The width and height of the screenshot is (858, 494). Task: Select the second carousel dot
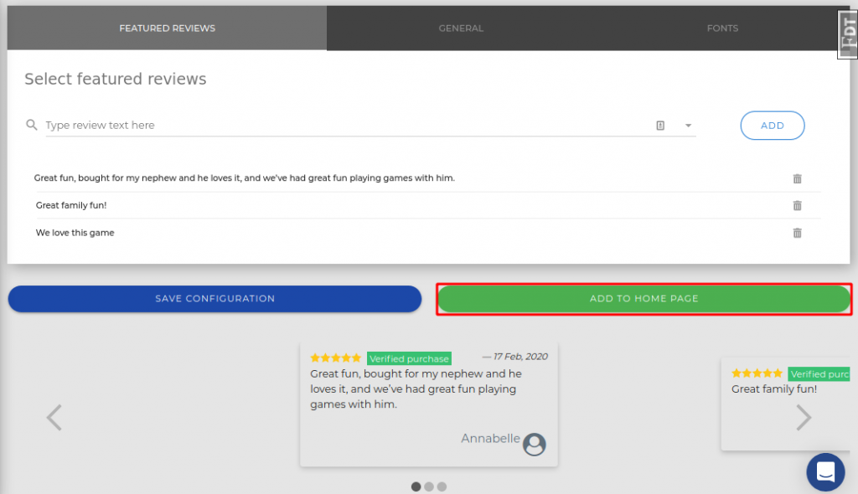tap(429, 486)
